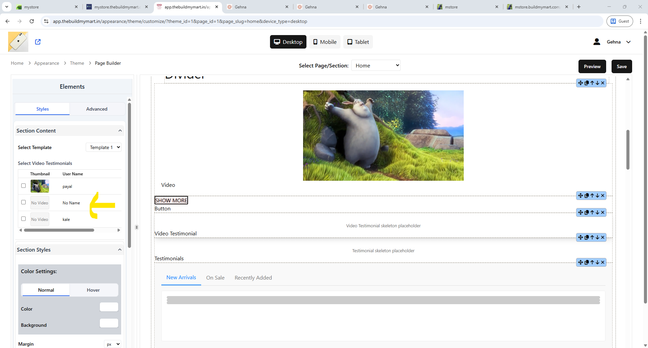Select the Hover color settings tab

click(x=93, y=290)
